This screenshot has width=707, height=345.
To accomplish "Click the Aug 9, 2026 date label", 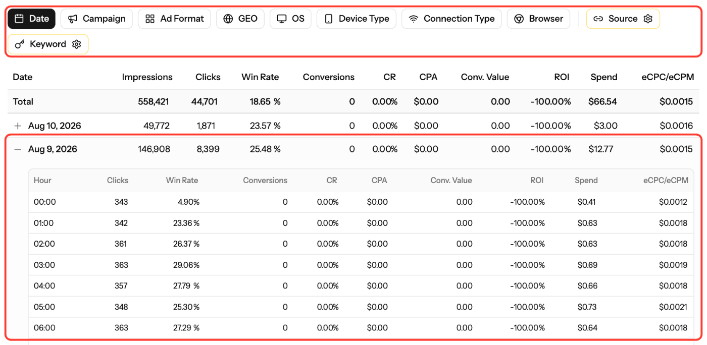I will 53,149.
